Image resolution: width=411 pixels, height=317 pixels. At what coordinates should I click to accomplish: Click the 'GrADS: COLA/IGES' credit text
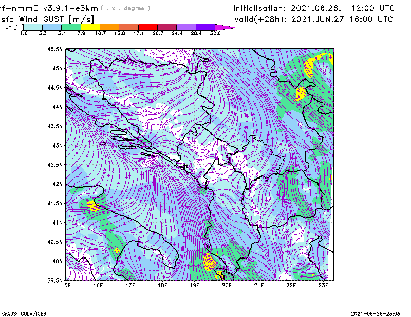24,314
